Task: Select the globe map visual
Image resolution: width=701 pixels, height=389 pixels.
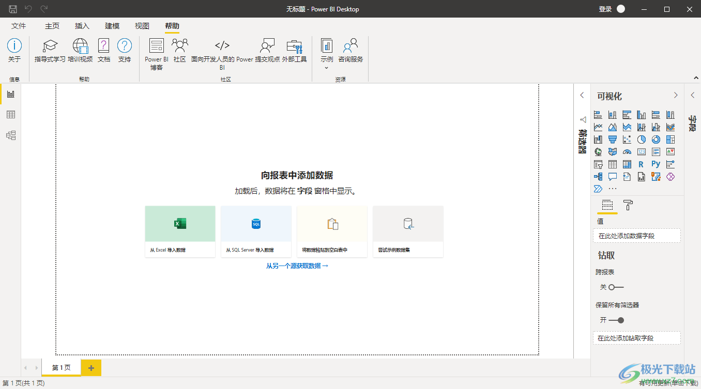Action: tap(598, 152)
